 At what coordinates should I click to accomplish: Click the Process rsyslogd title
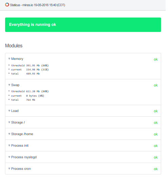point(24,157)
